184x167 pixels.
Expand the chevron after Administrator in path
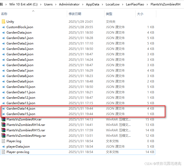pyautogui.click(x=83, y=4)
